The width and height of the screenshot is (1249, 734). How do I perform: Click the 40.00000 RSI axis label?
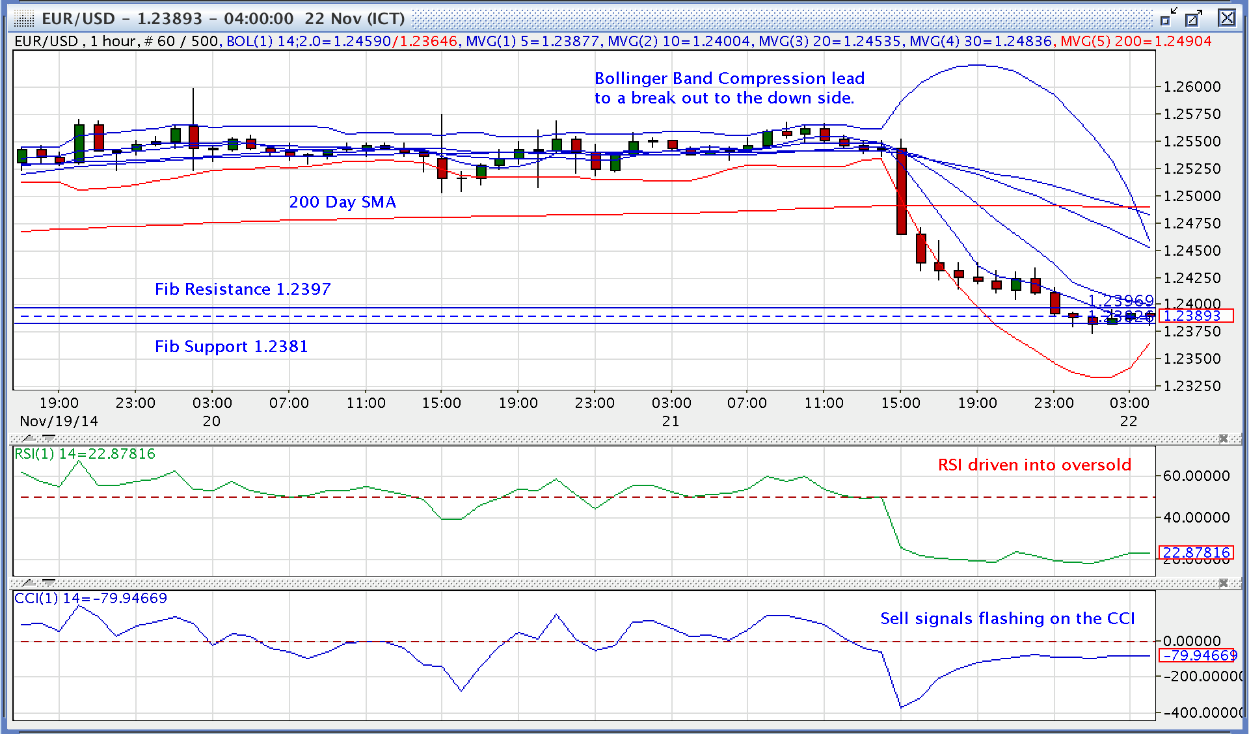1196,517
